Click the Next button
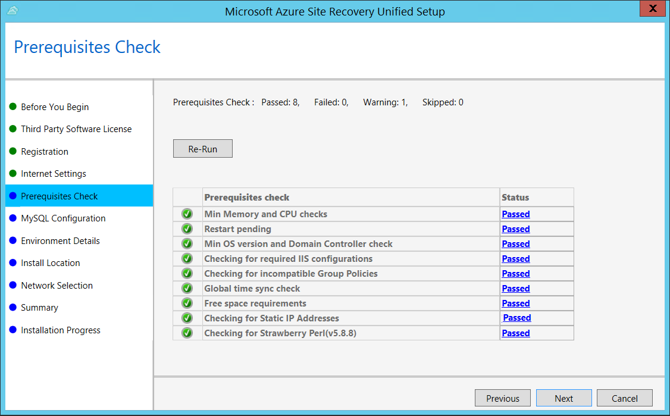Viewport: 670px width, 416px height. point(563,398)
